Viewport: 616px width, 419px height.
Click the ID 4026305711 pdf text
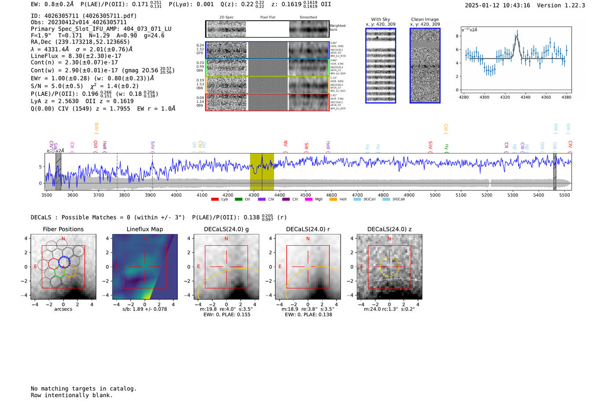(x=84, y=16)
